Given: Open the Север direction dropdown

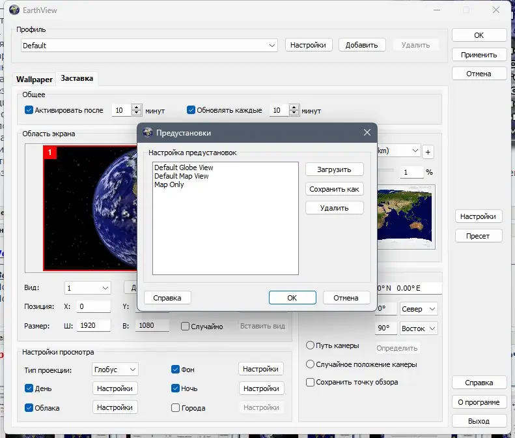Looking at the screenshot, I should [419, 309].
